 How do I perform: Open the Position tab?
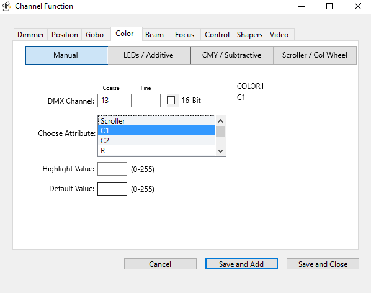pyautogui.click(x=65, y=35)
